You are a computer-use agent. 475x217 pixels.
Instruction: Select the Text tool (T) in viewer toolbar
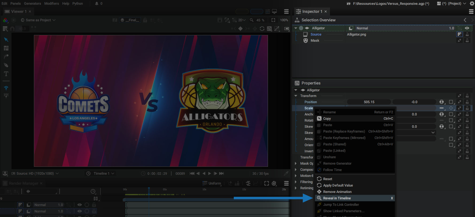pyautogui.click(x=6, y=74)
